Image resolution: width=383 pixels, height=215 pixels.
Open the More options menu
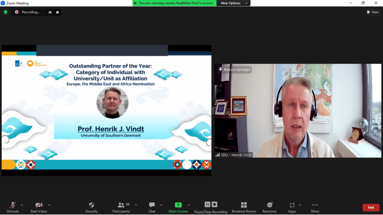(315, 205)
